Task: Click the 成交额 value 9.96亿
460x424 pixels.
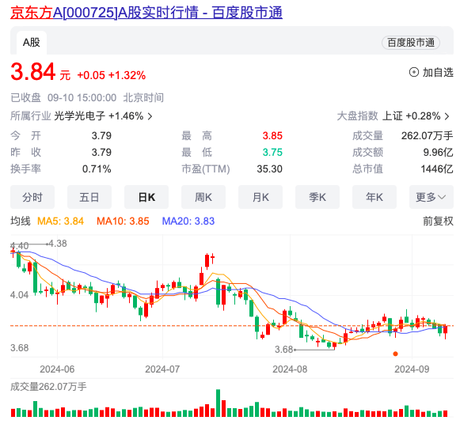Action: 439,152
